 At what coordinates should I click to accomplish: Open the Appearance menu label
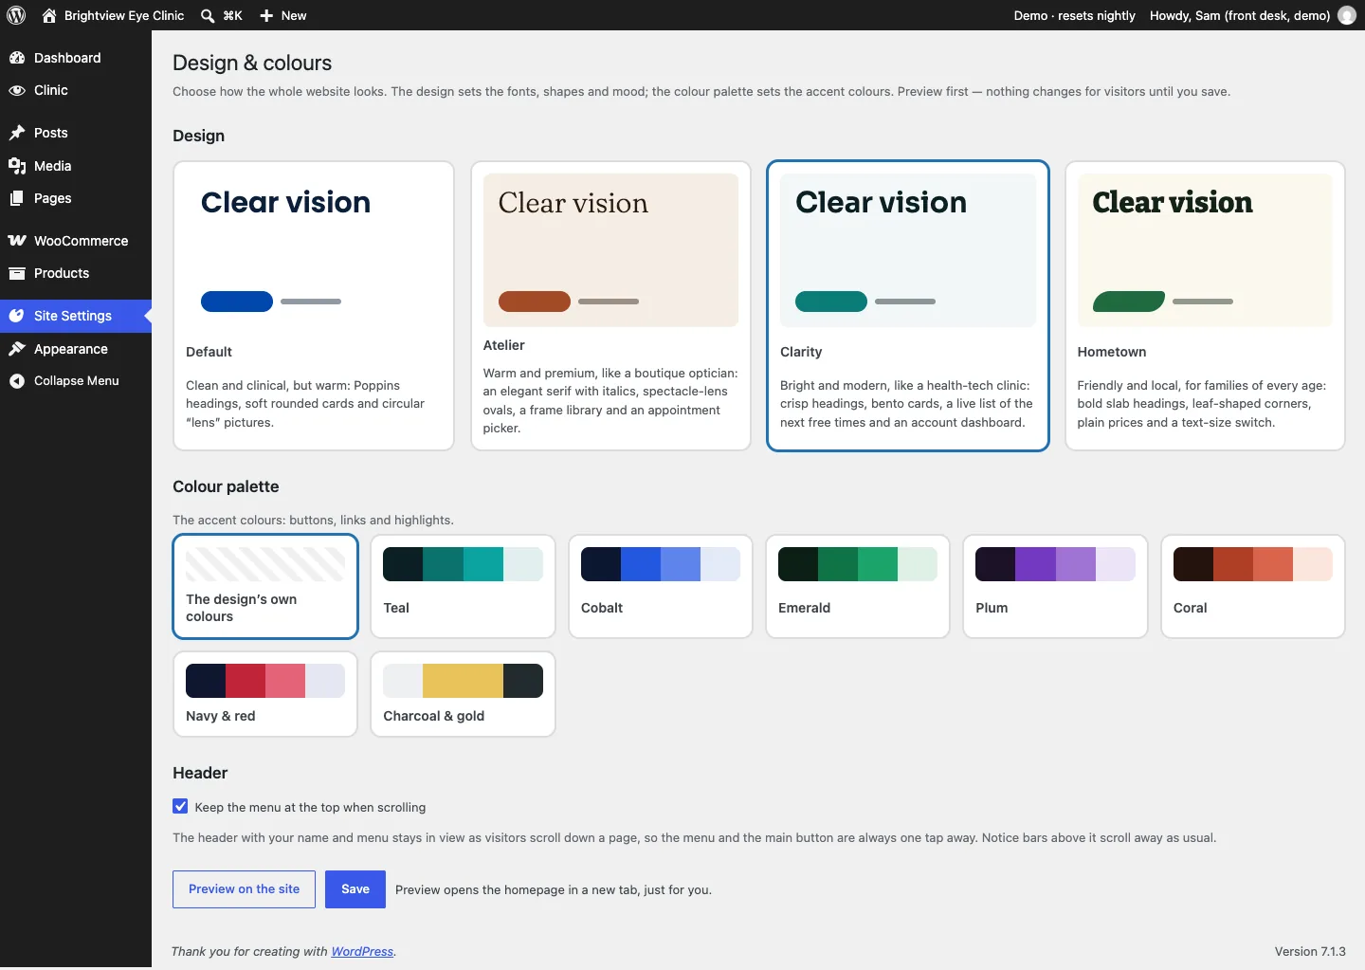(71, 349)
